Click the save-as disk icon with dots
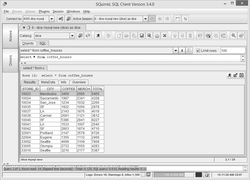This screenshot has height=180, width=250. 149,36
